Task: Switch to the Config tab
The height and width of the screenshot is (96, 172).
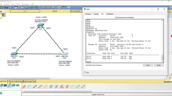Action: (96, 14)
